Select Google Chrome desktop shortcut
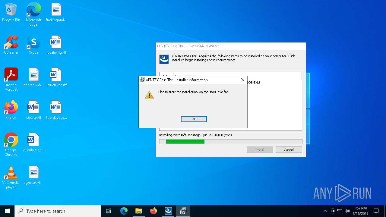 click(11, 145)
